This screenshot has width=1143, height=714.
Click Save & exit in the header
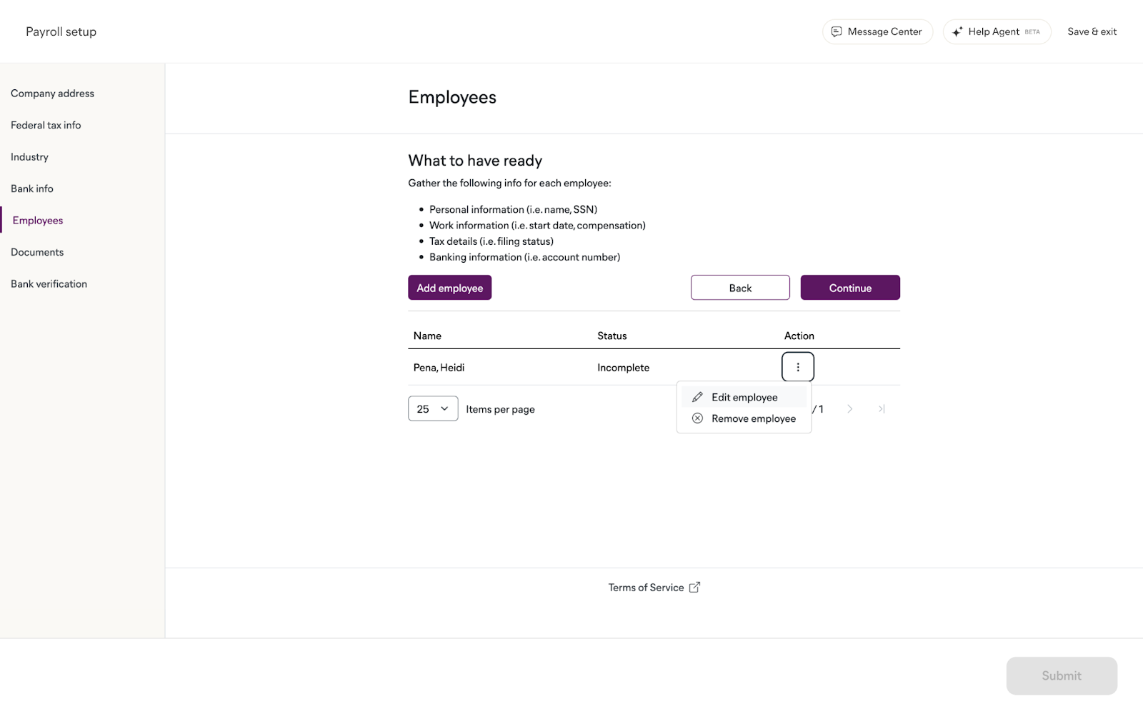(x=1092, y=31)
